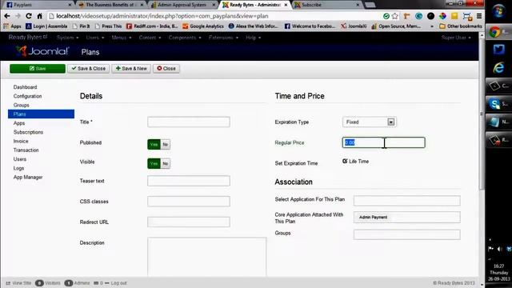
Task: Focus the Redirect URL field
Action: [x=189, y=222]
